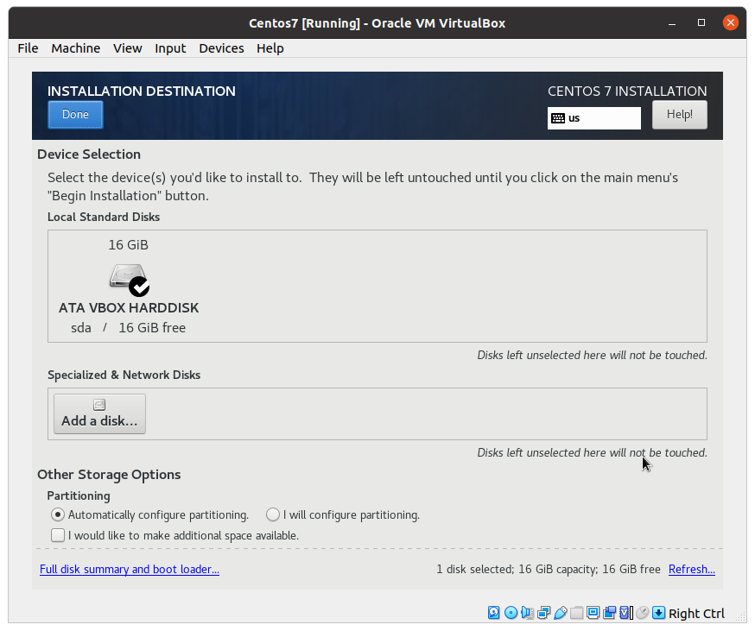The width and height of the screenshot is (755, 631).
Task: Click the Refresh... link
Action: [691, 569]
